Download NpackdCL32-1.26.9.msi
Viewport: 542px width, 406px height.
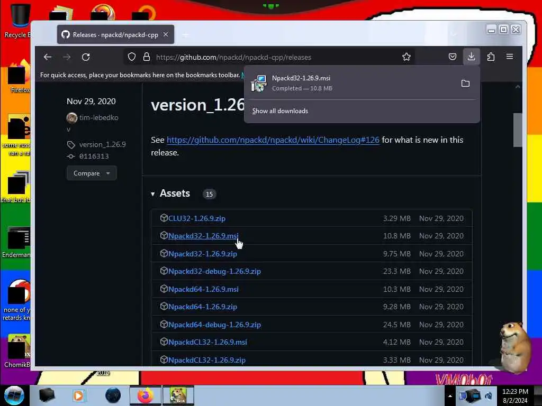point(207,342)
